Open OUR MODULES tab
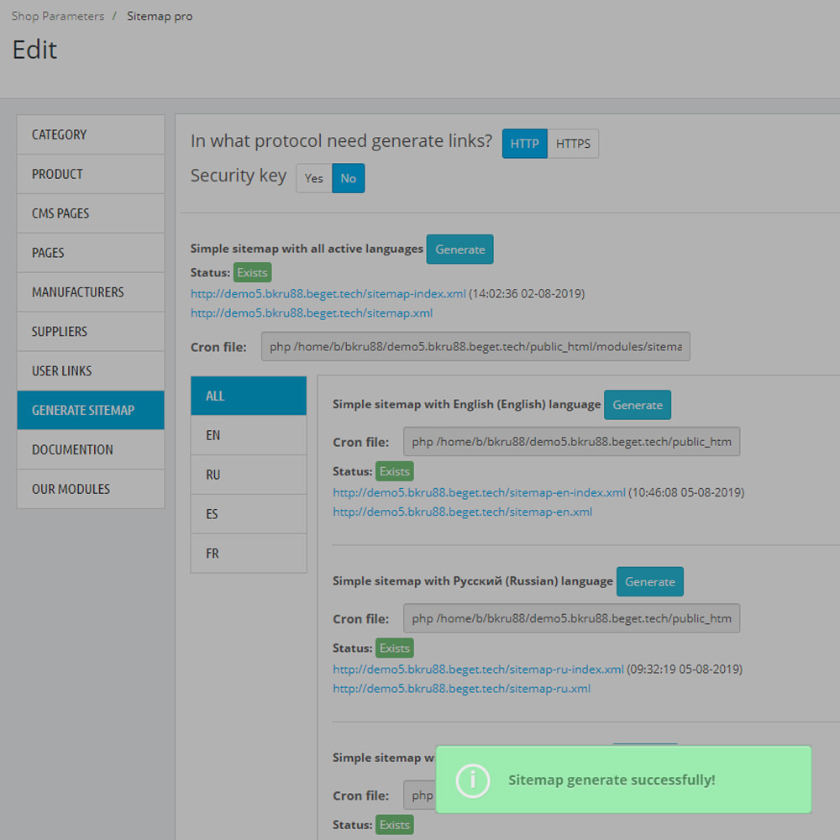The image size is (840, 840). coord(91,489)
